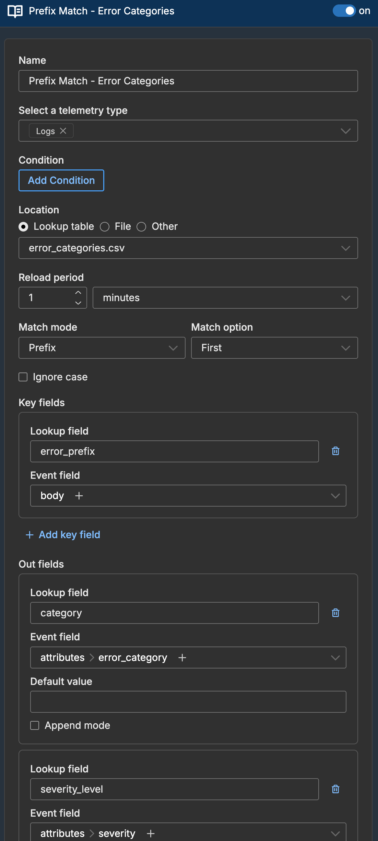Decrease the reload period value
Image resolution: width=378 pixels, height=841 pixels.
[78, 303]
